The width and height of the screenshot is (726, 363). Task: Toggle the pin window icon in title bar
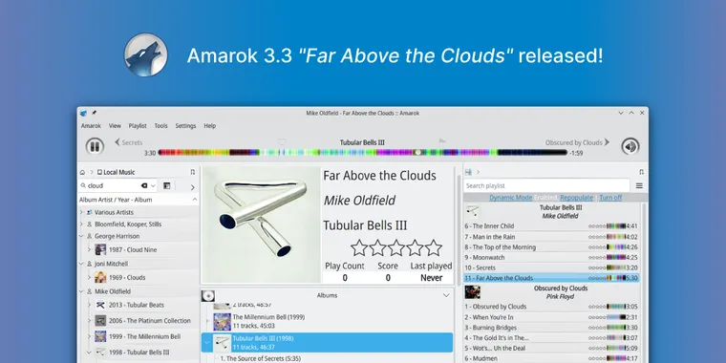point(94,113)
